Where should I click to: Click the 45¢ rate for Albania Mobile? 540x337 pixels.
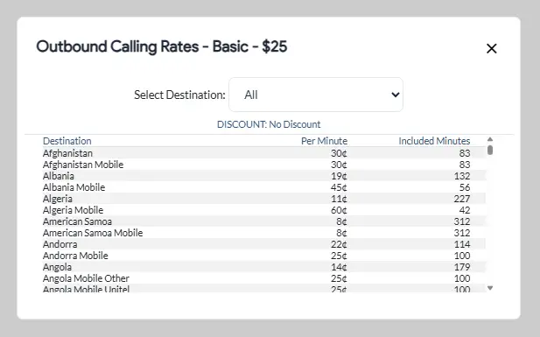[x=339, y=187]
